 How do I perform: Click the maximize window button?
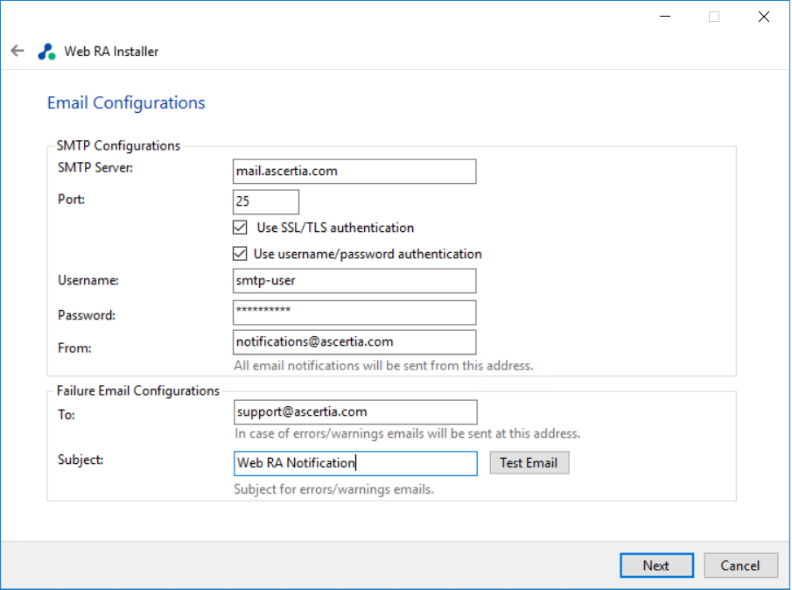(714, 17)
